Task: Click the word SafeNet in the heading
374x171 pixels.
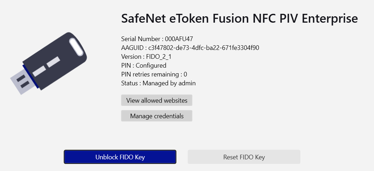Action: coord(143,18)
